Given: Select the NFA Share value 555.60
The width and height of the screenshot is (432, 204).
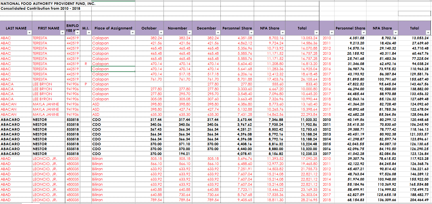Looking at the screenshot, I should pos(278,84).
